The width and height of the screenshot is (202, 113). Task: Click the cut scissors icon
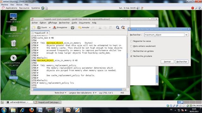(x=100, y=28)
